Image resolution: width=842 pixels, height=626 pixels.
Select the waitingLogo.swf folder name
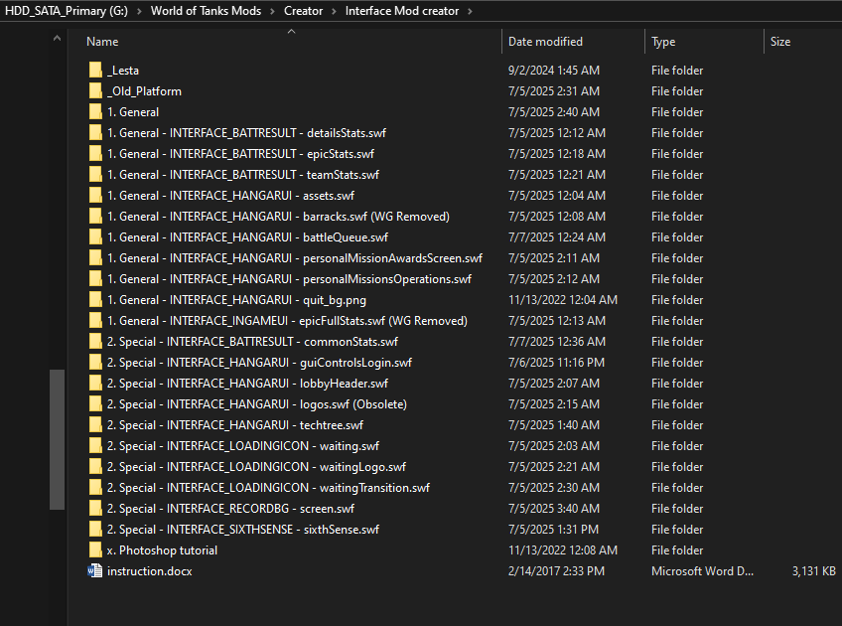257,467
